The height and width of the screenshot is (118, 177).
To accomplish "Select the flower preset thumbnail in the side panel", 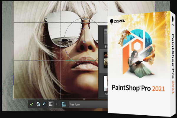I will click(106, 60).
